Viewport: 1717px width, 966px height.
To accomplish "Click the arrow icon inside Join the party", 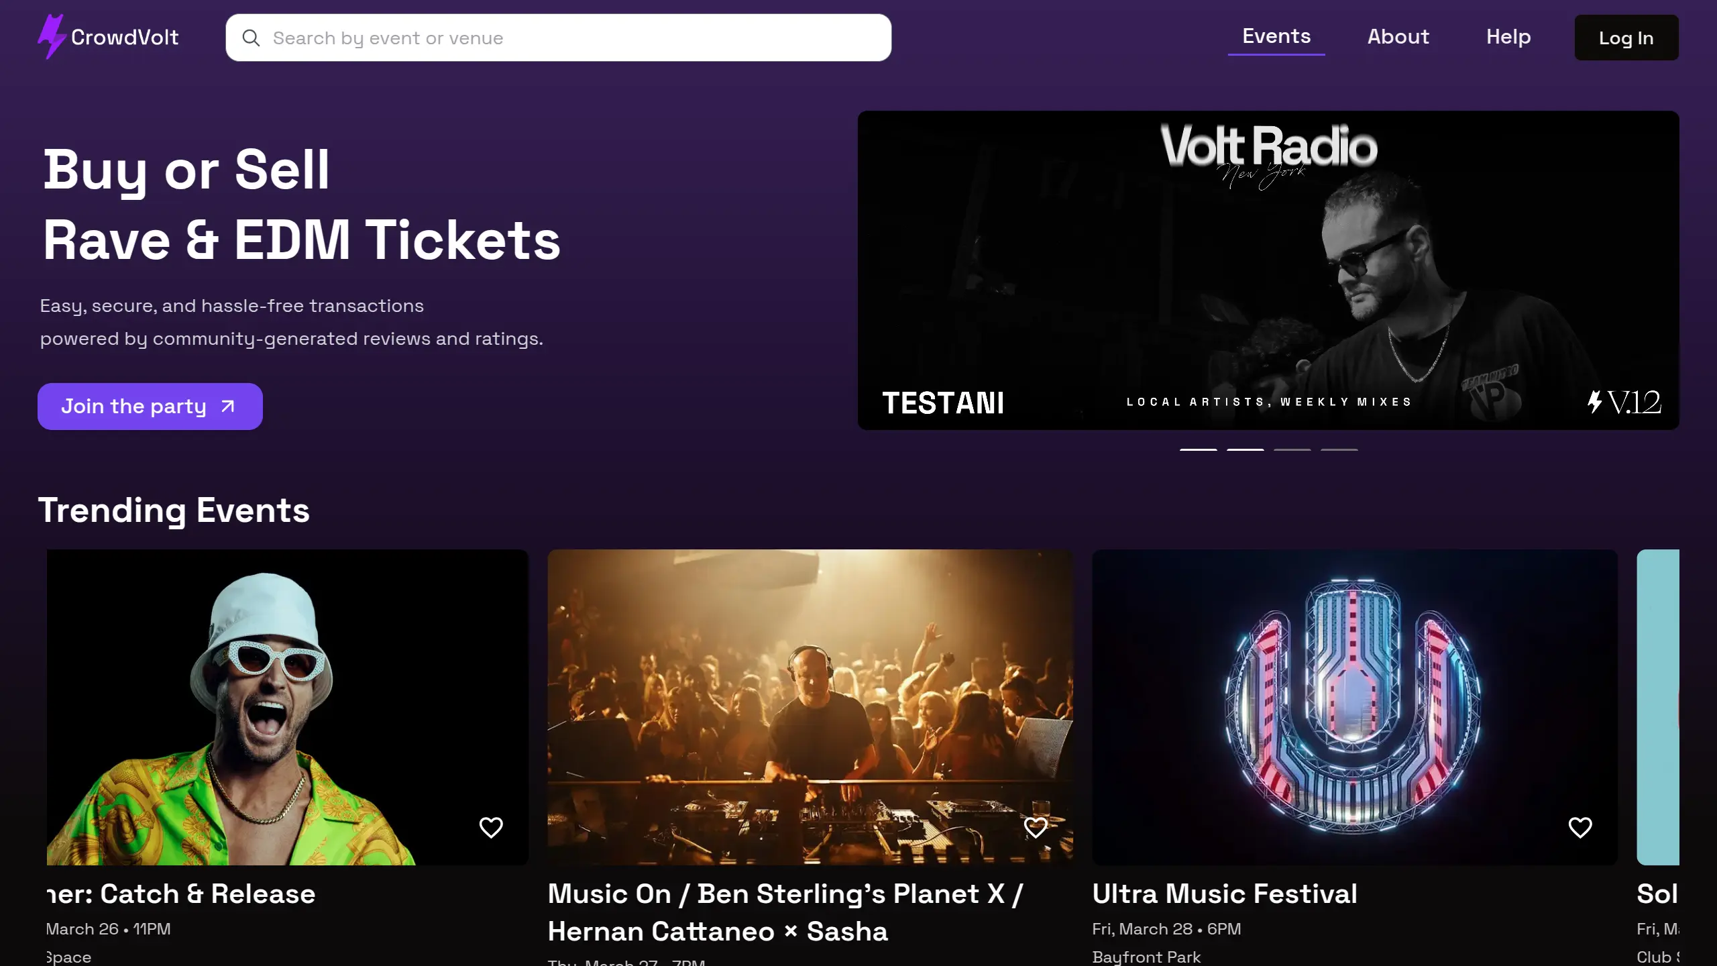I will [x=226, y=406].
